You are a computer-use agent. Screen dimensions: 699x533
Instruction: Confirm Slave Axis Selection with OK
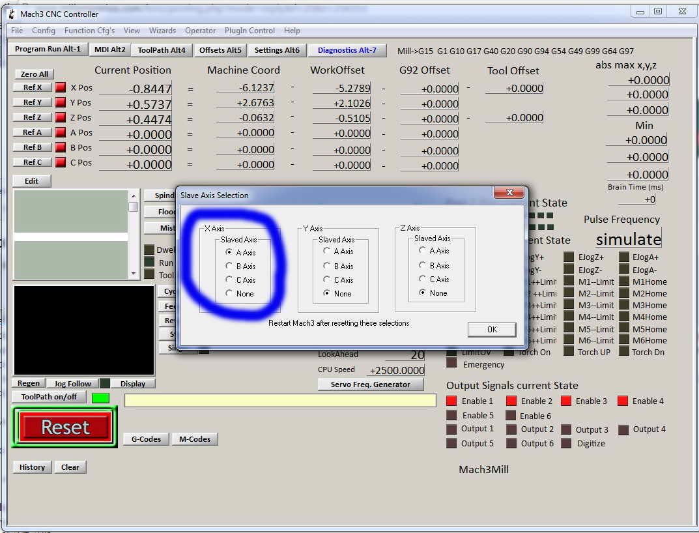pos(492,330)
